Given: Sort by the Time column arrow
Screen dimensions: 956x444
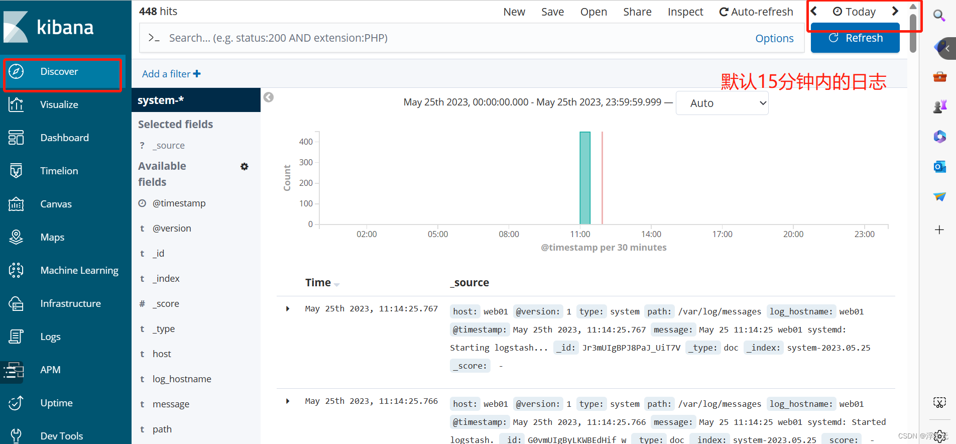Looking at the screenshot, I should 336,284.
